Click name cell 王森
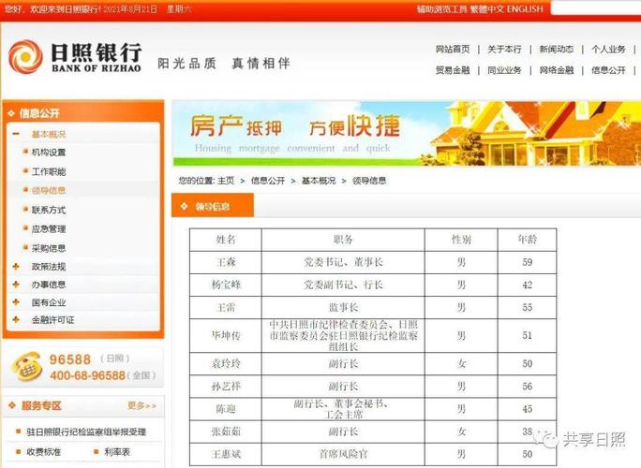Image resolution: width=641 pixels, height=468 pixels. (x=226, y=262)
